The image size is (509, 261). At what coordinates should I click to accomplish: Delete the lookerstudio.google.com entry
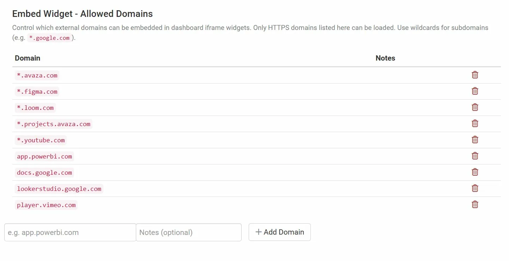tap(475, 188)
